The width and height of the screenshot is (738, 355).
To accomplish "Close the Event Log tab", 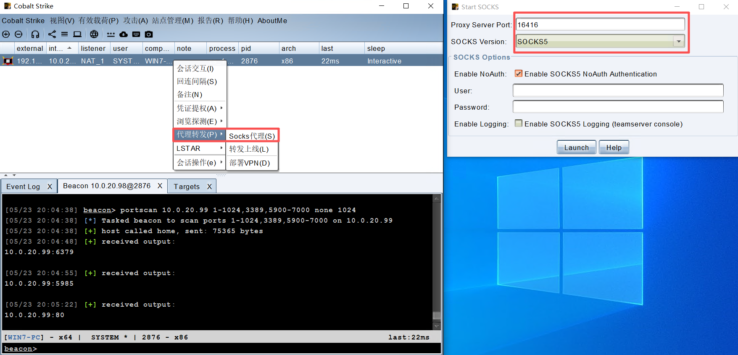I will pos(50,187).
